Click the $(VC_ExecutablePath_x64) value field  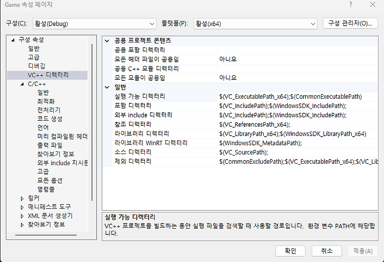tap(297, 97)
